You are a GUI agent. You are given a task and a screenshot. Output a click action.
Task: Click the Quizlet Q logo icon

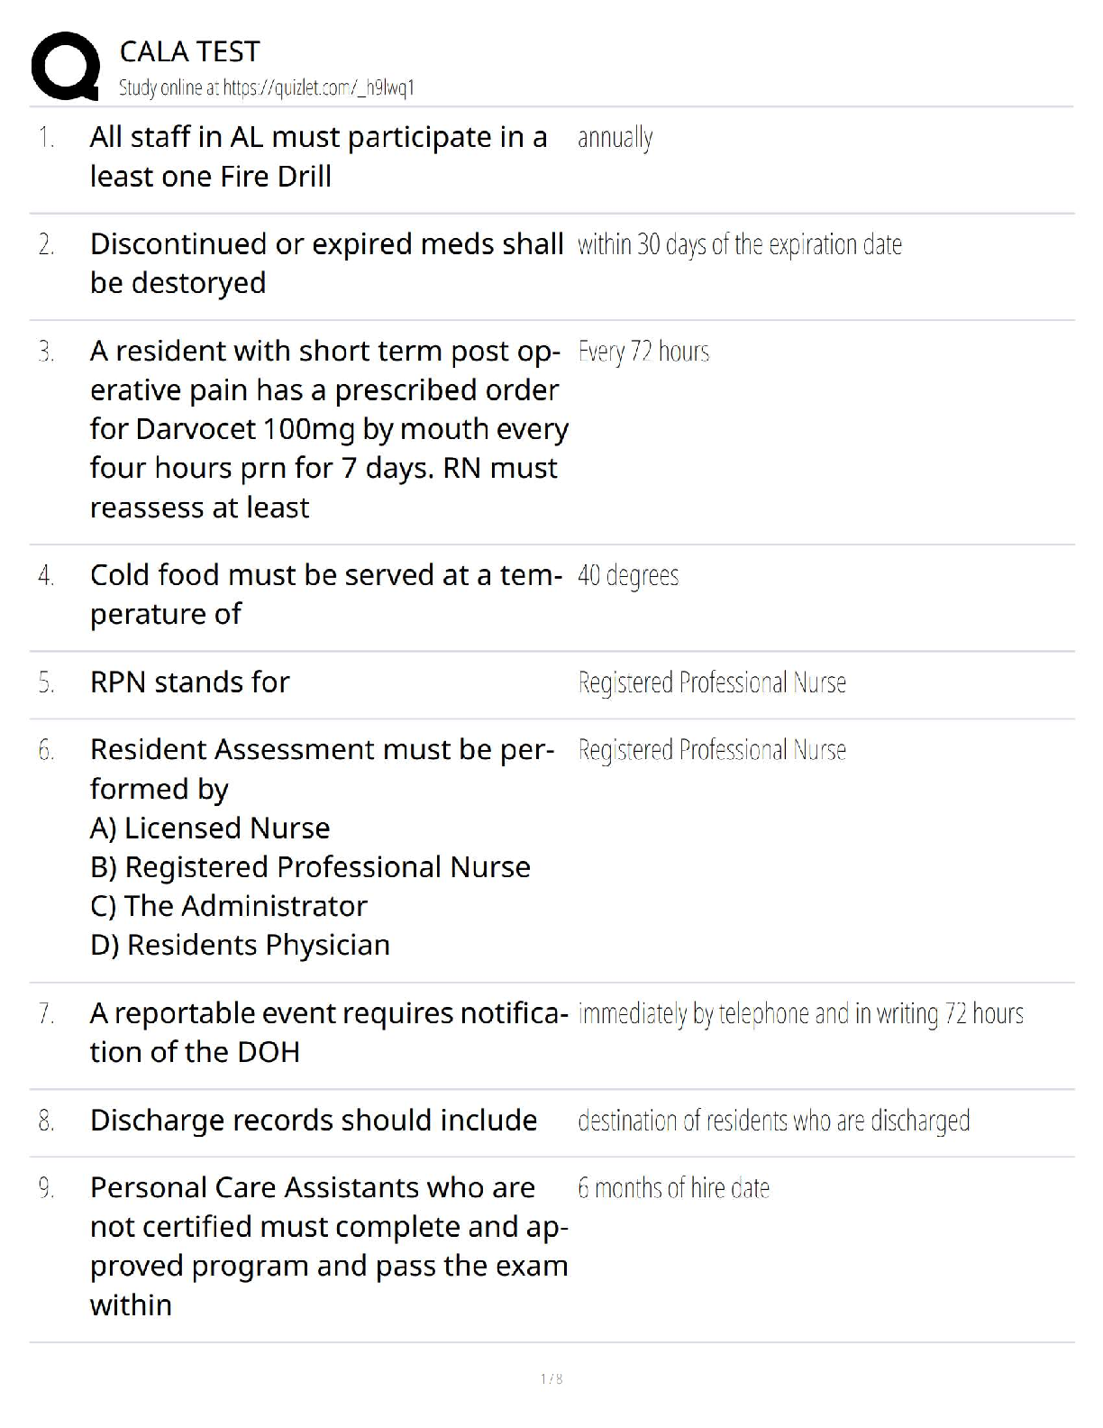[x=65, y=66]
